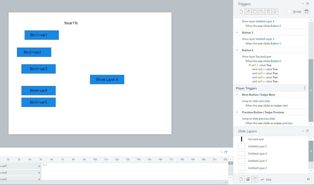Open the variables manager icon in Triggers panel

point(306,12)
